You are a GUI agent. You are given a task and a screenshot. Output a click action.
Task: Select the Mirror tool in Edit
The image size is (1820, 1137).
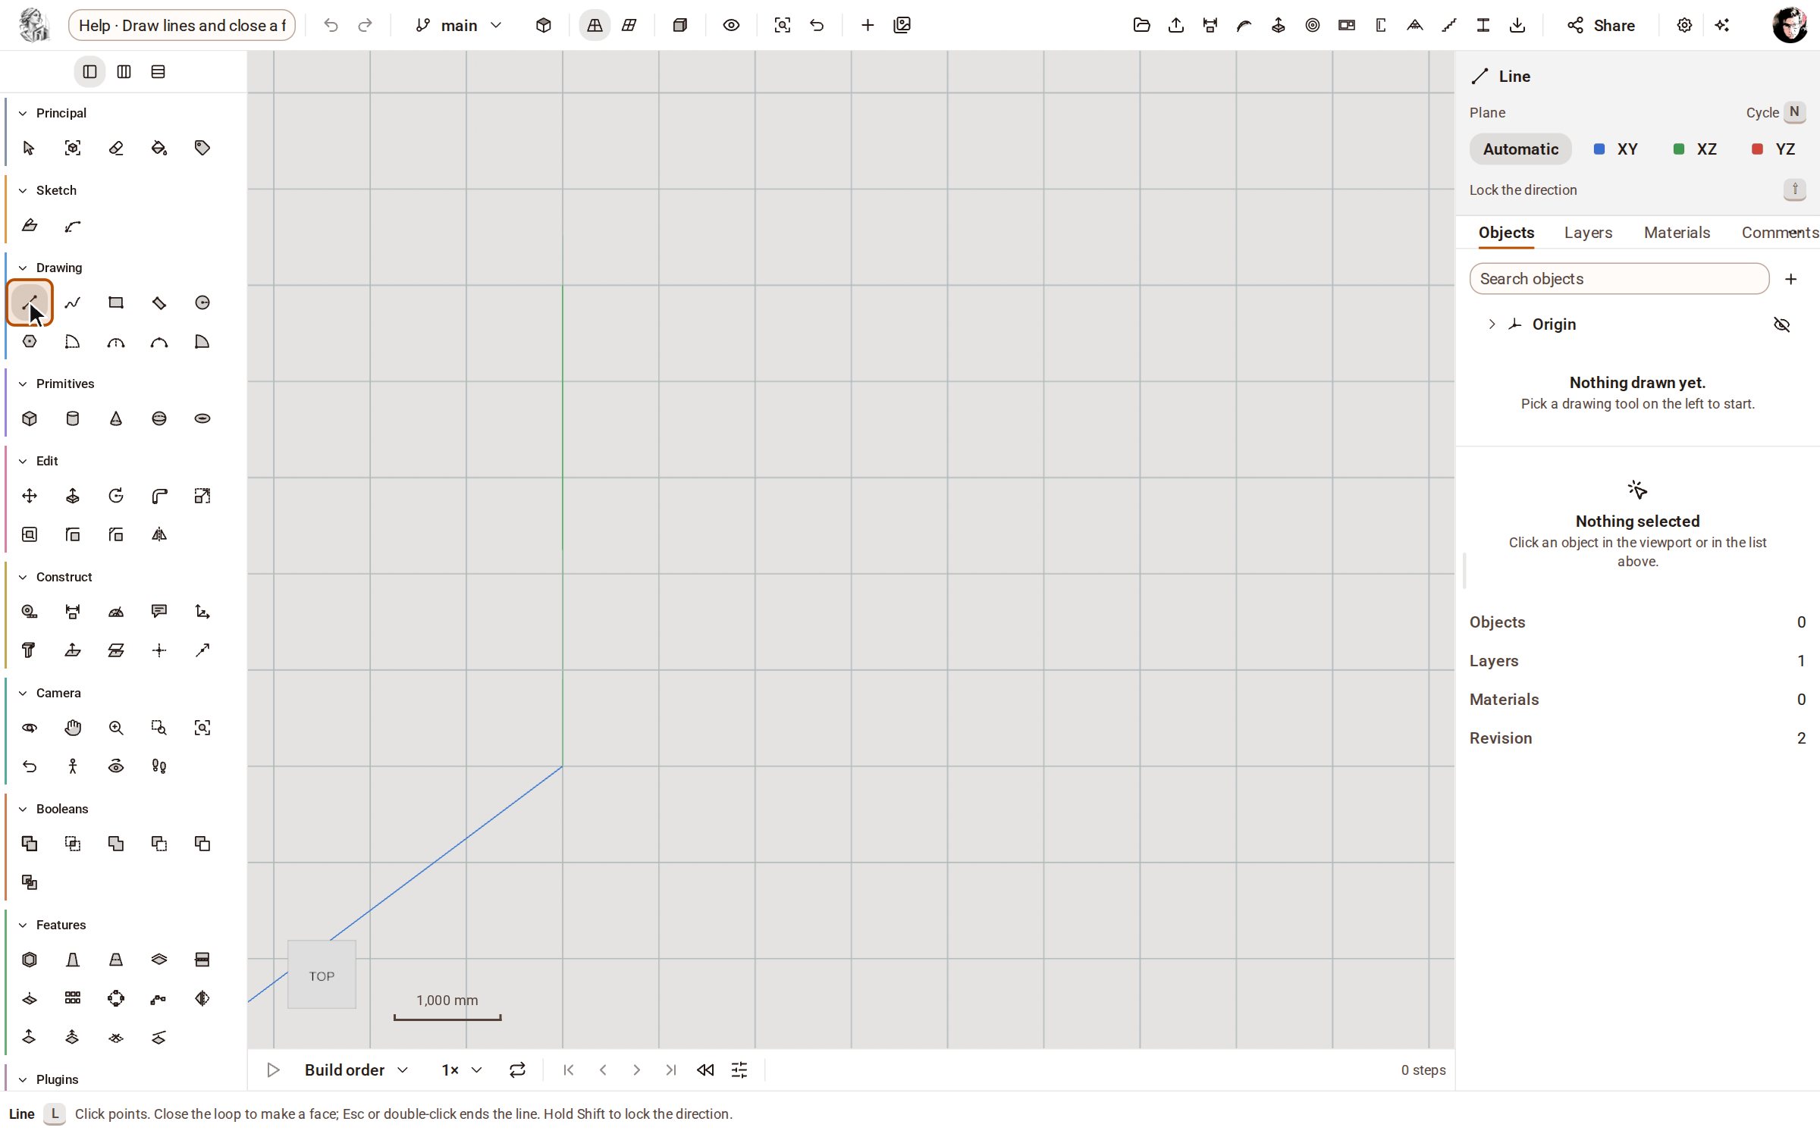click(158, 534)
